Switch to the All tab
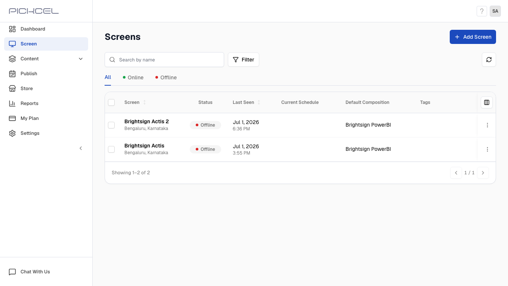Image resolution: width=508 pixels, height=286 pixels. pyautogui.click(x=108, y=77)
